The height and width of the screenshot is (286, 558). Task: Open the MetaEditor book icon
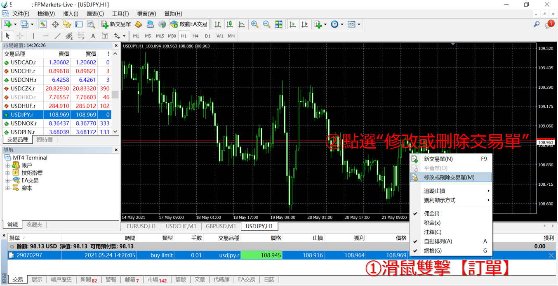(139, 24)
